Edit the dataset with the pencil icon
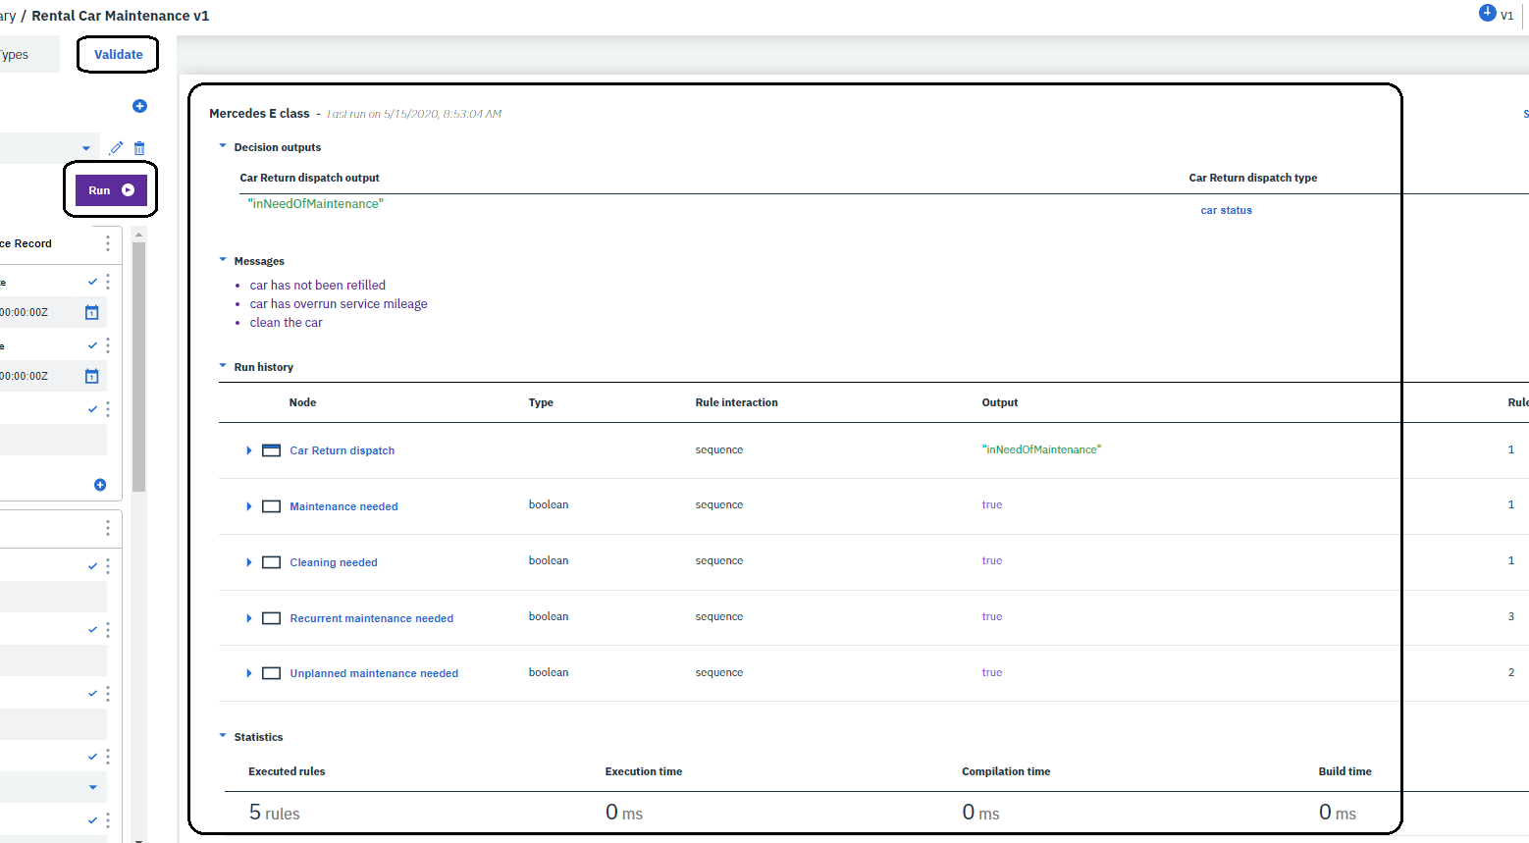This screenshot has height=843, width=1529. (116, 148)
